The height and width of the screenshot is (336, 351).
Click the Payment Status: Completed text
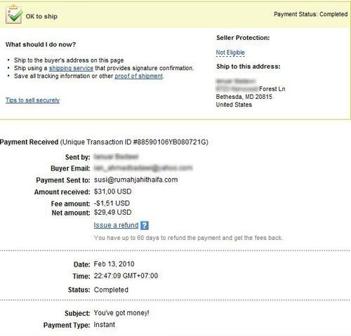pyautogui.click(x=310, y=14)
